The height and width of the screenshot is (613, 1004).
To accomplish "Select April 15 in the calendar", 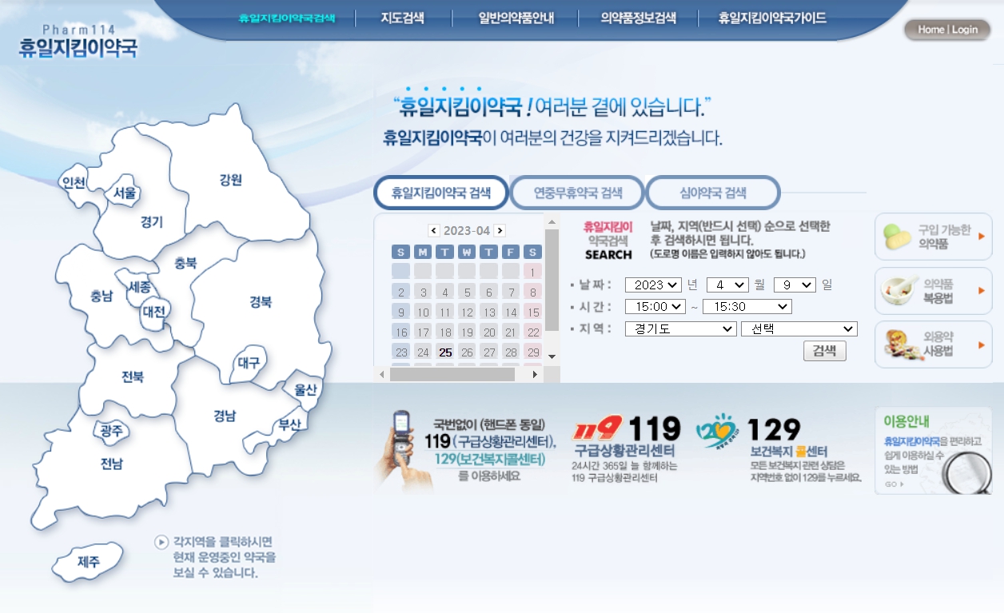I will (x=532, y=312).
